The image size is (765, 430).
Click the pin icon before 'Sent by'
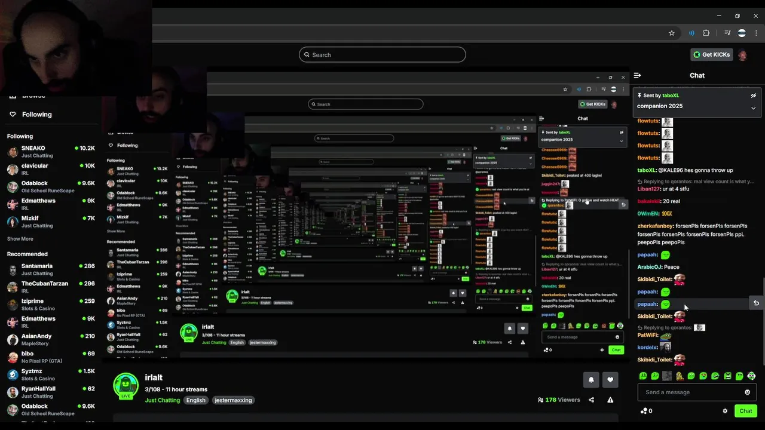(x=639, y=96)
